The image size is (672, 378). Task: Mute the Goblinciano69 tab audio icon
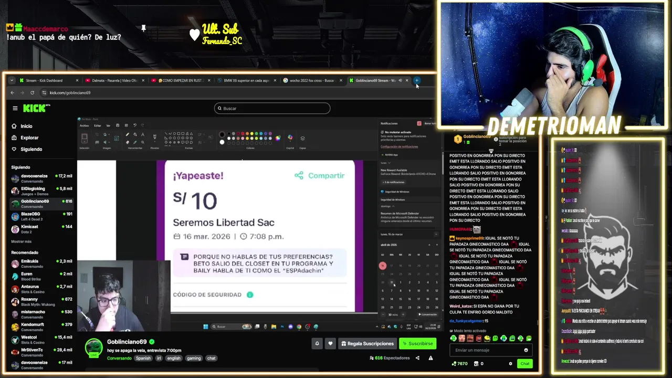[x=400, y=80]
